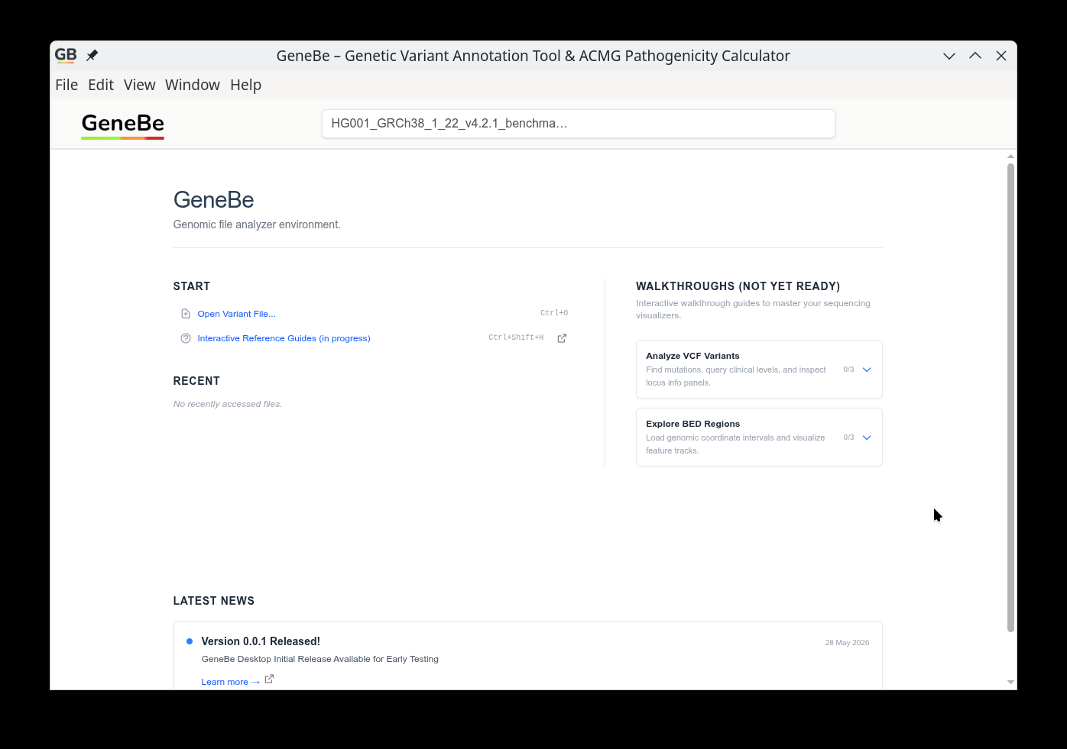
Task: Click the blue dot beside Version 0.0.1
Action: [190, 641]
